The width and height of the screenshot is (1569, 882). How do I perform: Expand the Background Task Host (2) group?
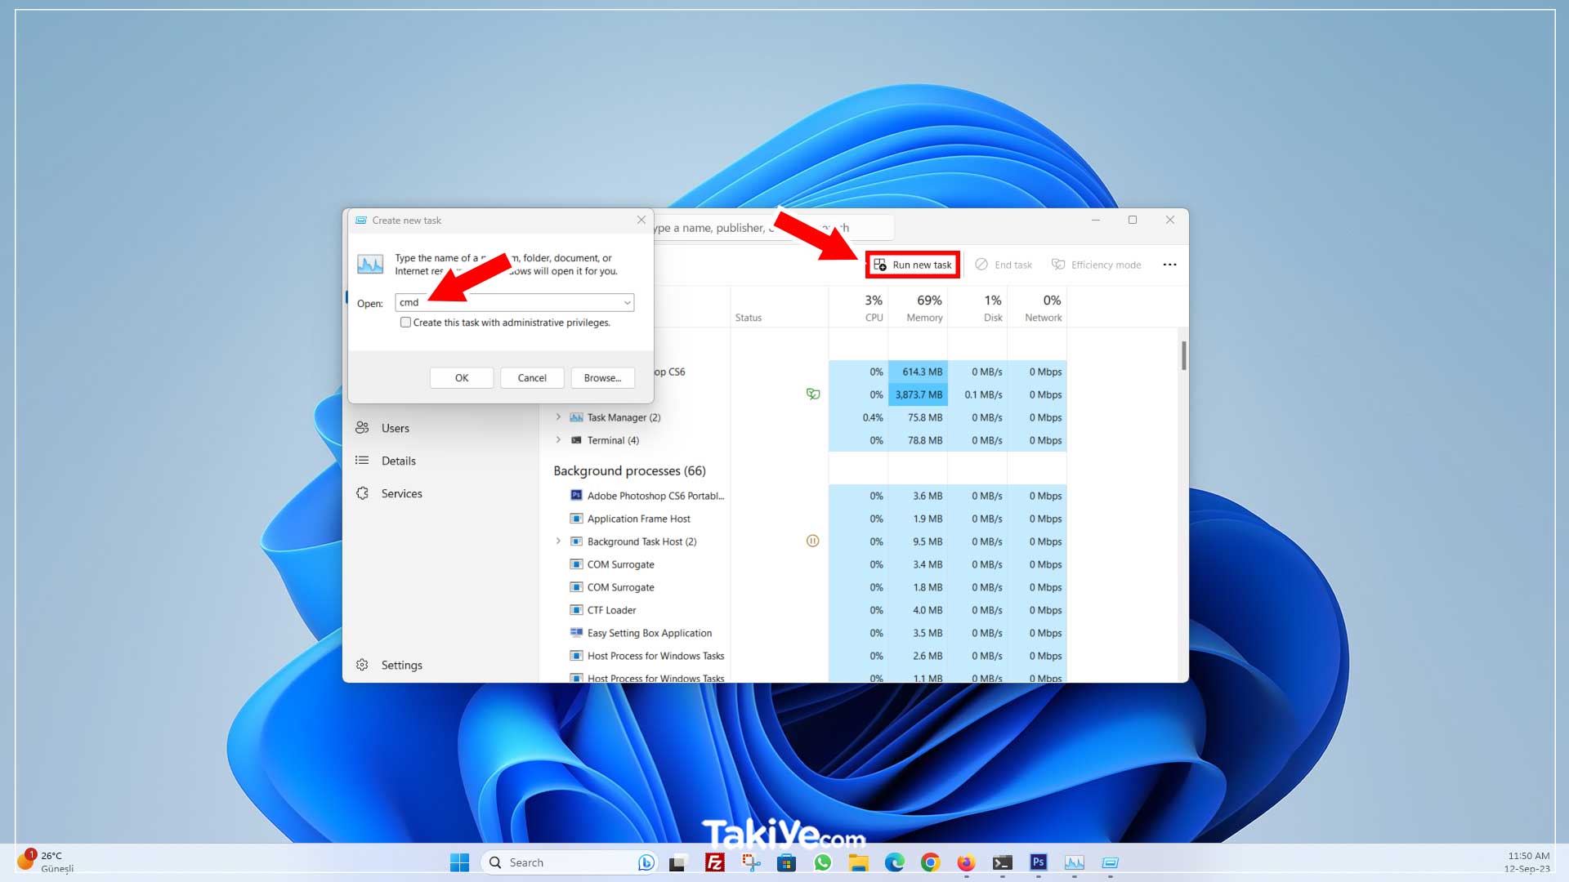point(558,541)
